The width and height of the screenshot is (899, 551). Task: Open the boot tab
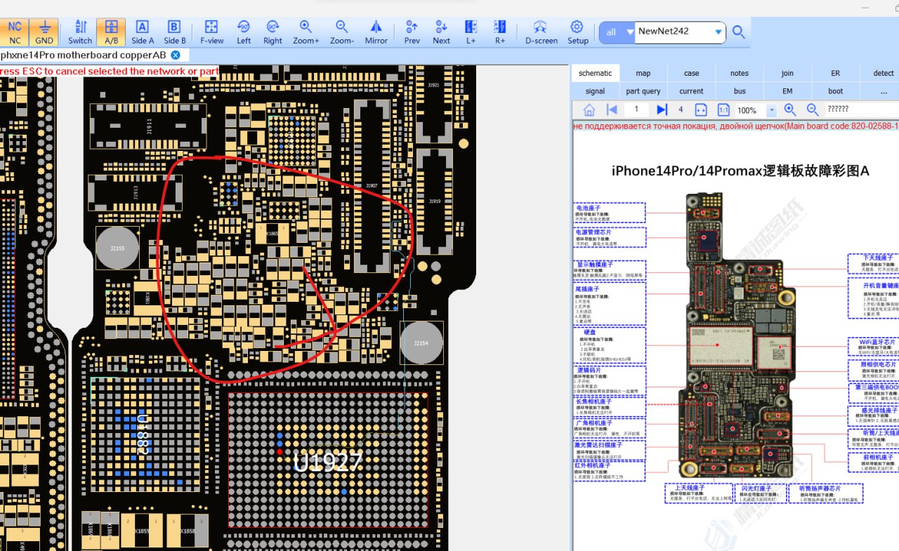(x=835, y=91)
